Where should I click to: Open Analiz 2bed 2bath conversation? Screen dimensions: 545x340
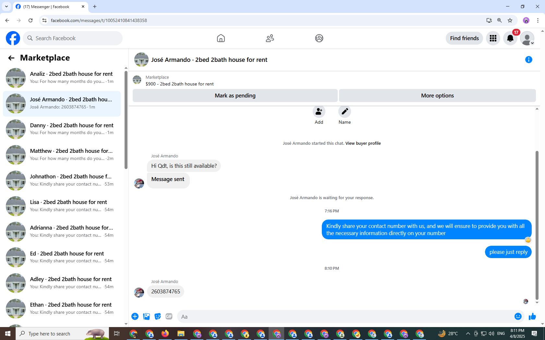click(62, 78)
